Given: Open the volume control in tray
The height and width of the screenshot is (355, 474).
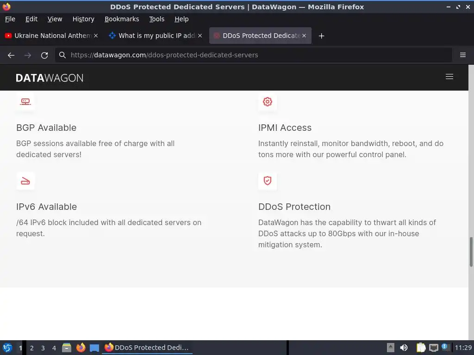Looking at the screenshot, I should [404, 348].
